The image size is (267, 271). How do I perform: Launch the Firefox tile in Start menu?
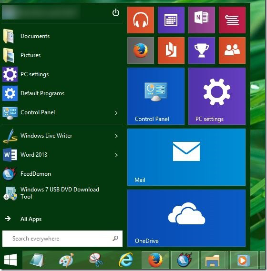point(141,50)
